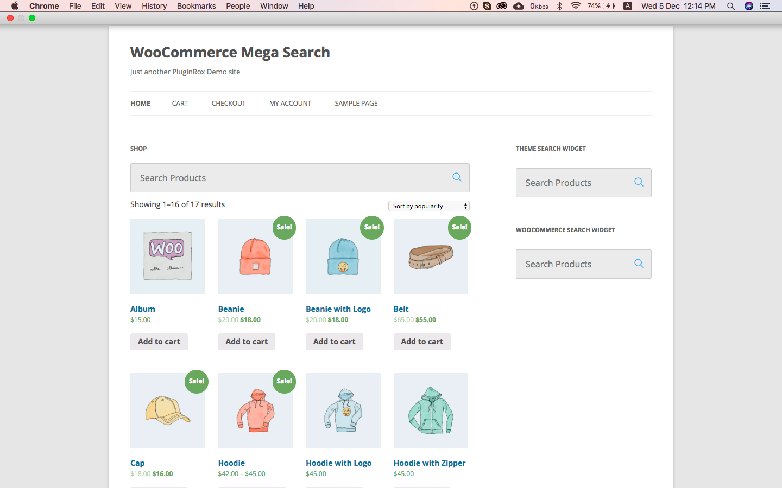Open the MY ACCOUNT page link
Screen dimensions: 782x488
pos(291,103)
